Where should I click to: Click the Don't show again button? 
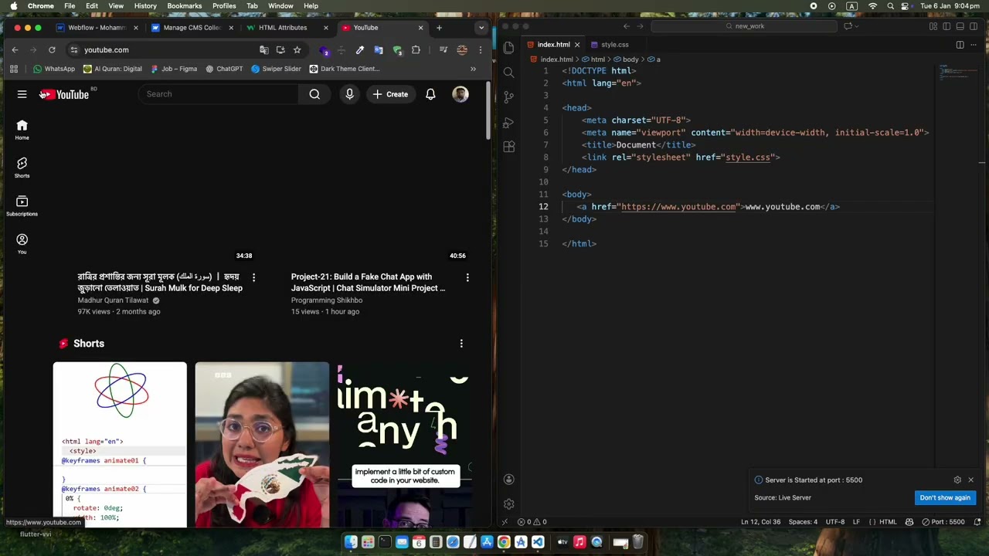[944, 498]
